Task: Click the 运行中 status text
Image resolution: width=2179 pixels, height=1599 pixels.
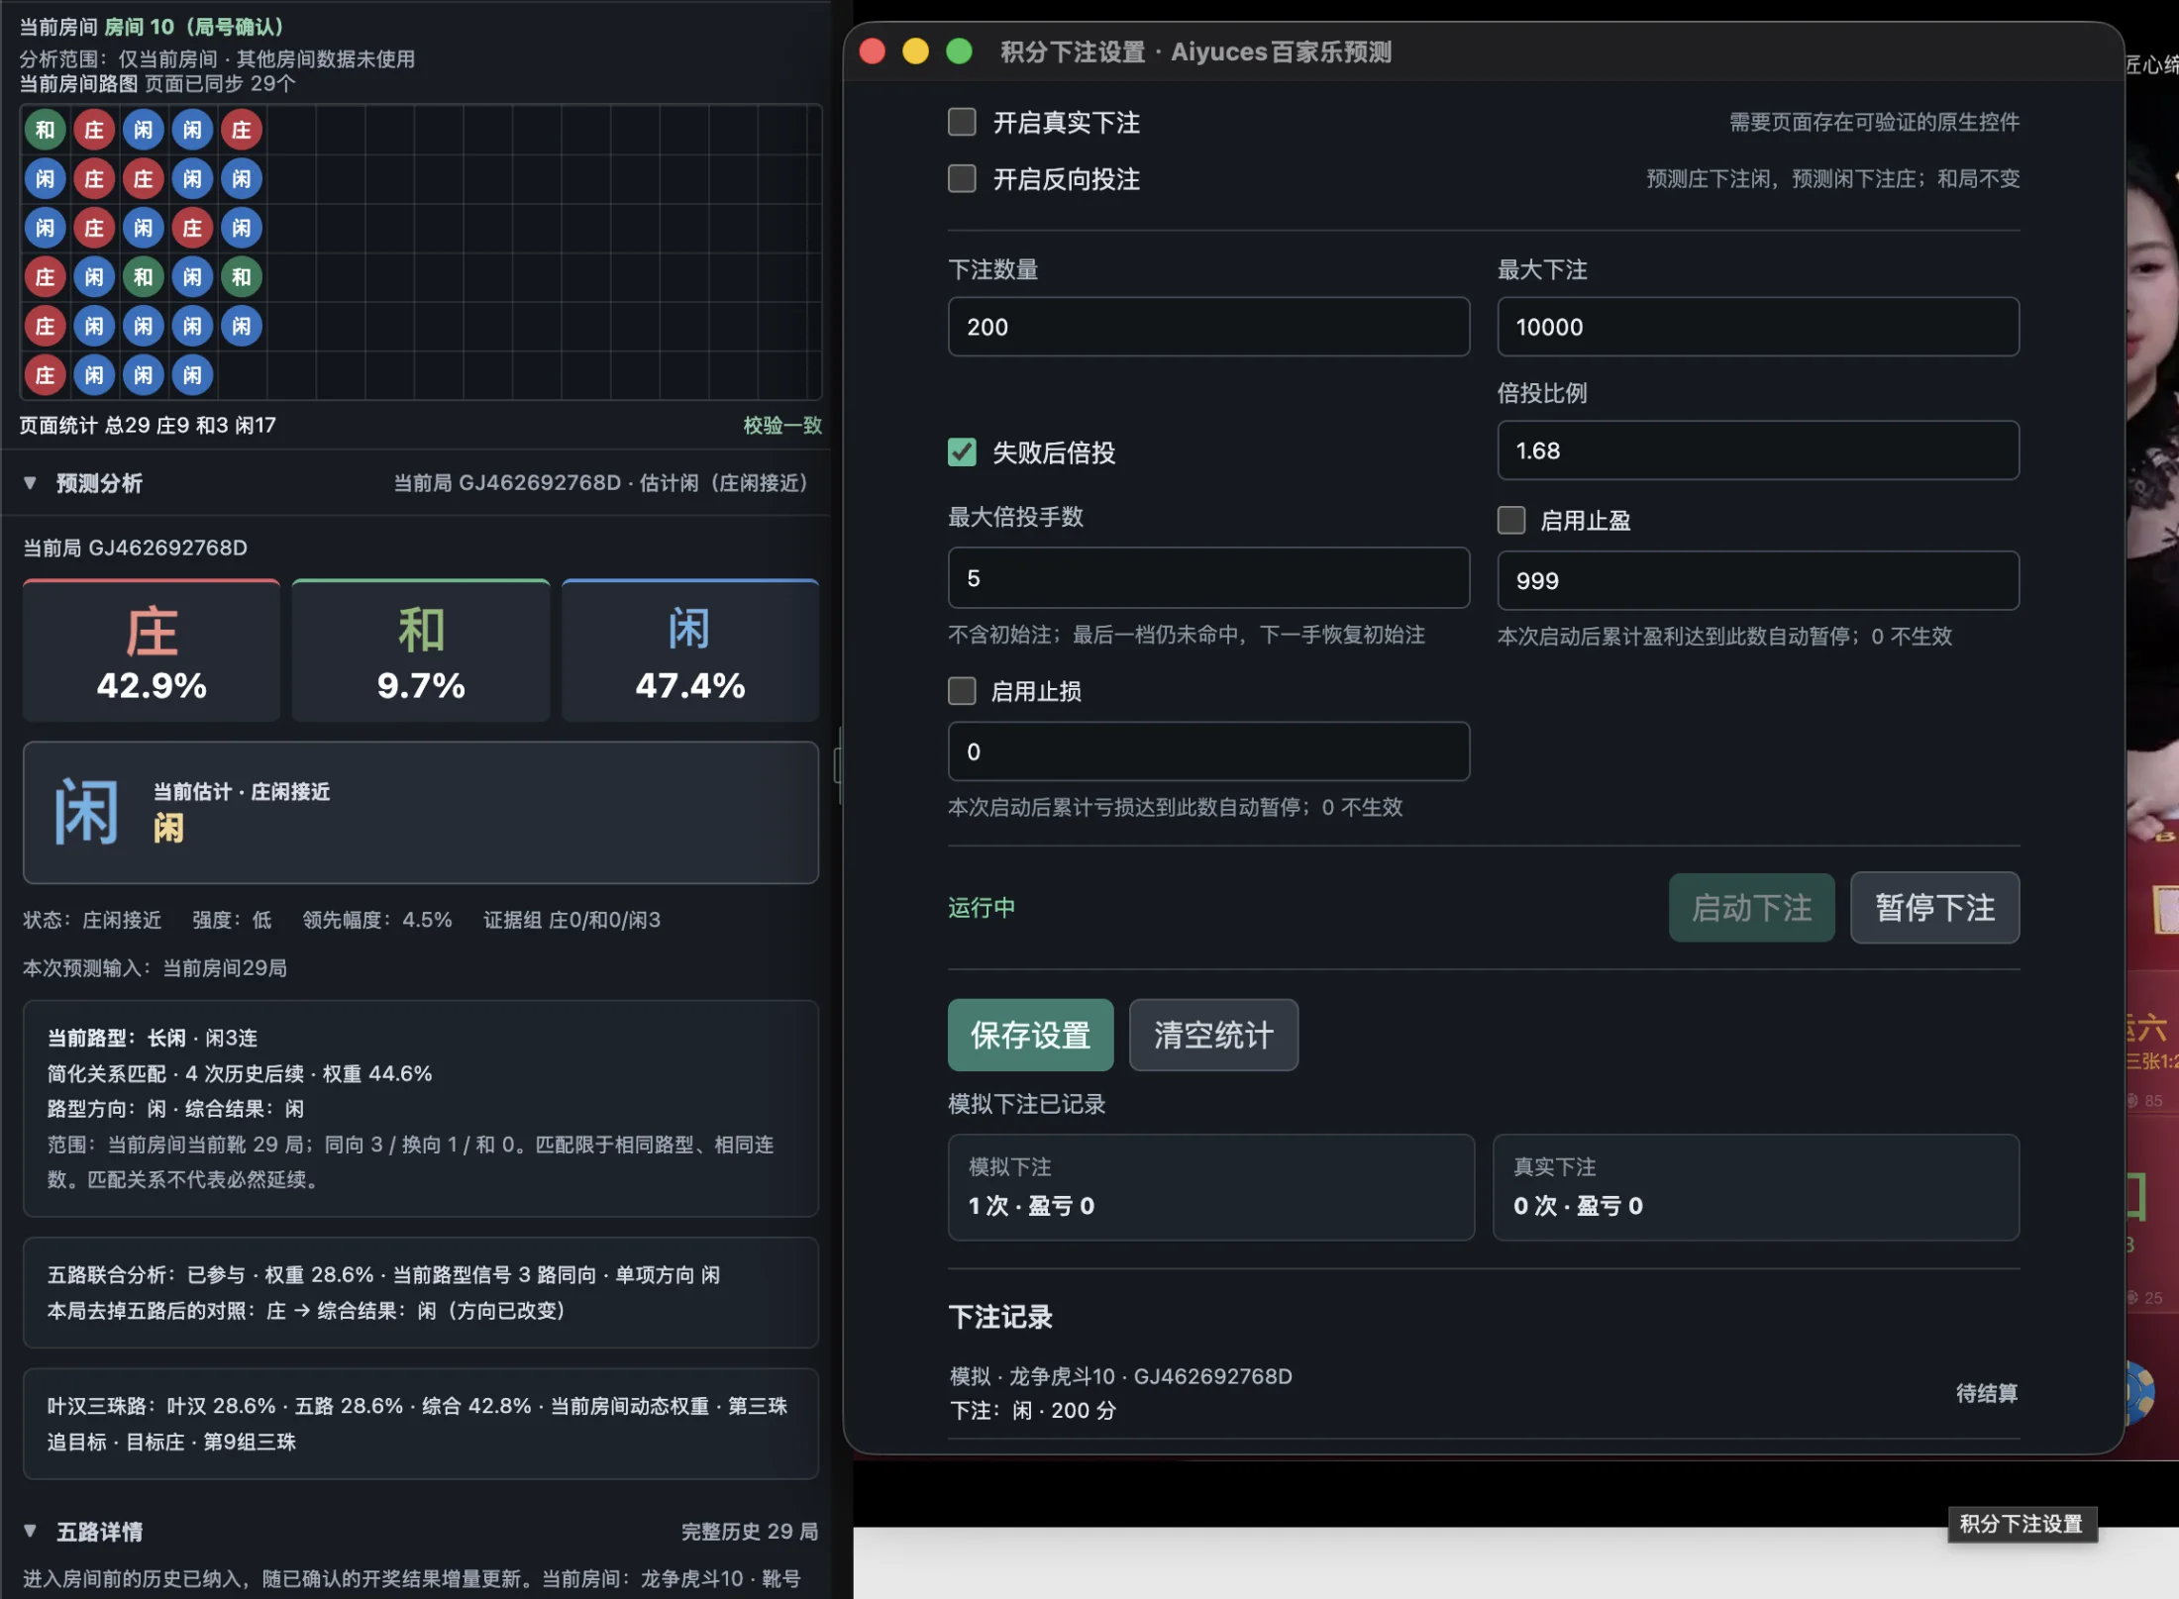Action: click(982, 908)
